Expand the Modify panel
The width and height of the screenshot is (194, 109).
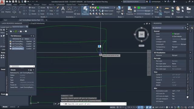[x=44, y=17]
